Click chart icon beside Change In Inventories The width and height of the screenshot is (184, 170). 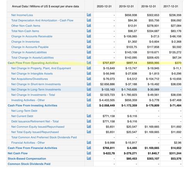coord(89,41)
